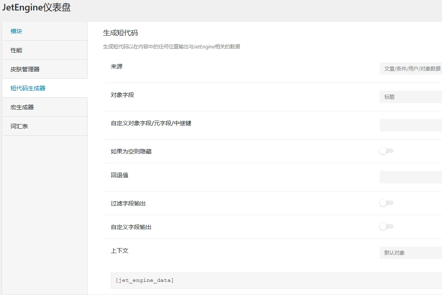Switch to the 模块 sidebar tab

(16, 31)
